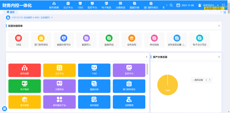Click the focus-frame icon beside the tab chevron
230x113 pixels.
point(225,12)
